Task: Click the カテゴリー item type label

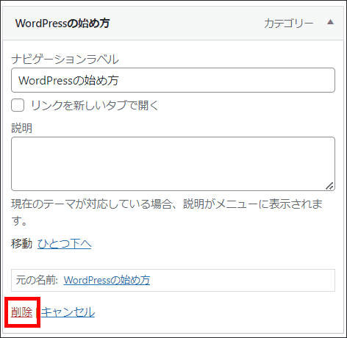Action: (289, 24)
